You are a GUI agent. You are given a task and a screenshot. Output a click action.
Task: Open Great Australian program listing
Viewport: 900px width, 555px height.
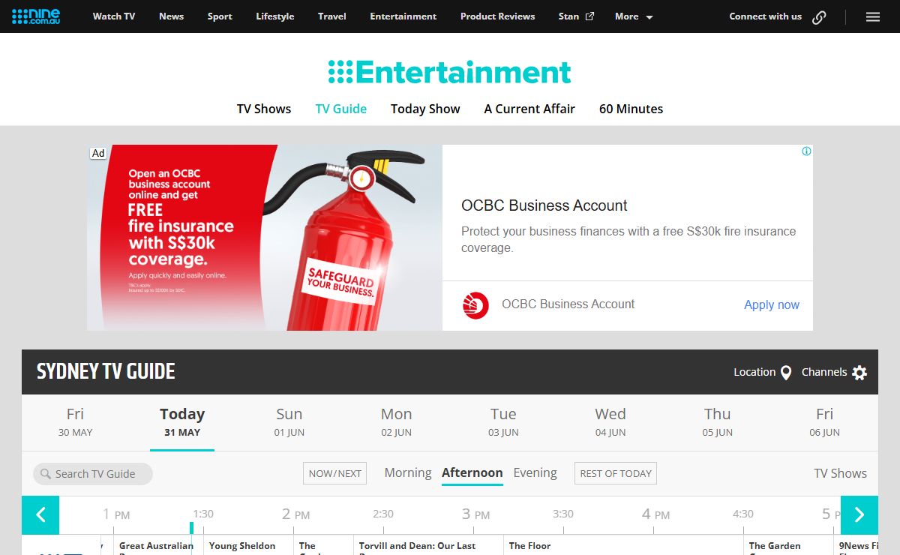[157, 545]
